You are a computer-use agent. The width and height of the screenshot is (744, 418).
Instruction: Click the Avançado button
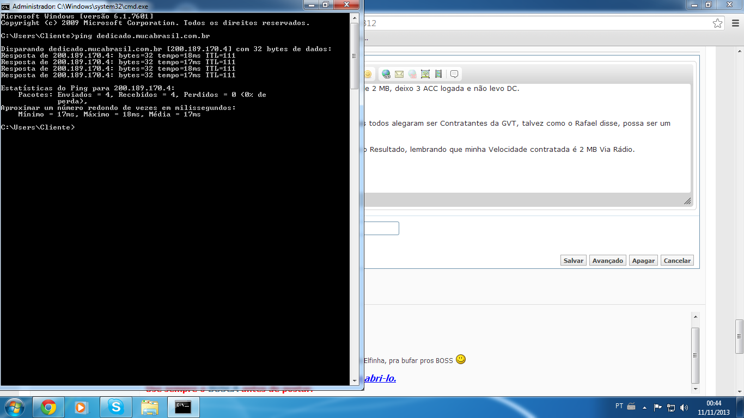[607, 261]
